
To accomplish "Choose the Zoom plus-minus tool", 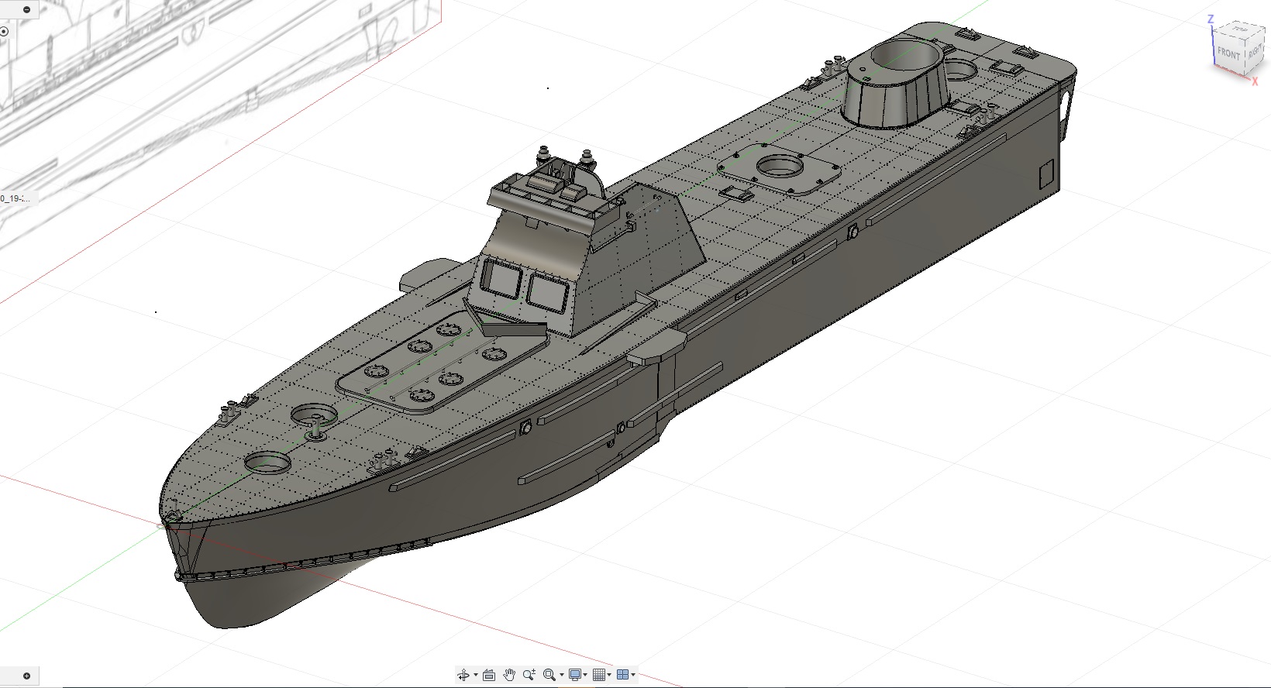I will click(x=529, y=675).
